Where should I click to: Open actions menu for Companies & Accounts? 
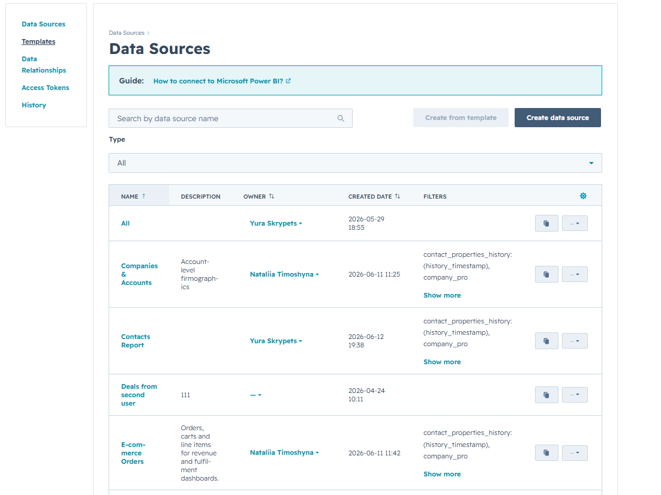pyautogui.click(x=575, y=274)
